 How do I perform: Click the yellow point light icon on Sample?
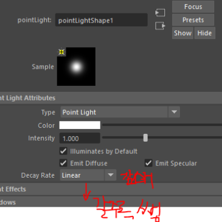(x=61, y=52)
